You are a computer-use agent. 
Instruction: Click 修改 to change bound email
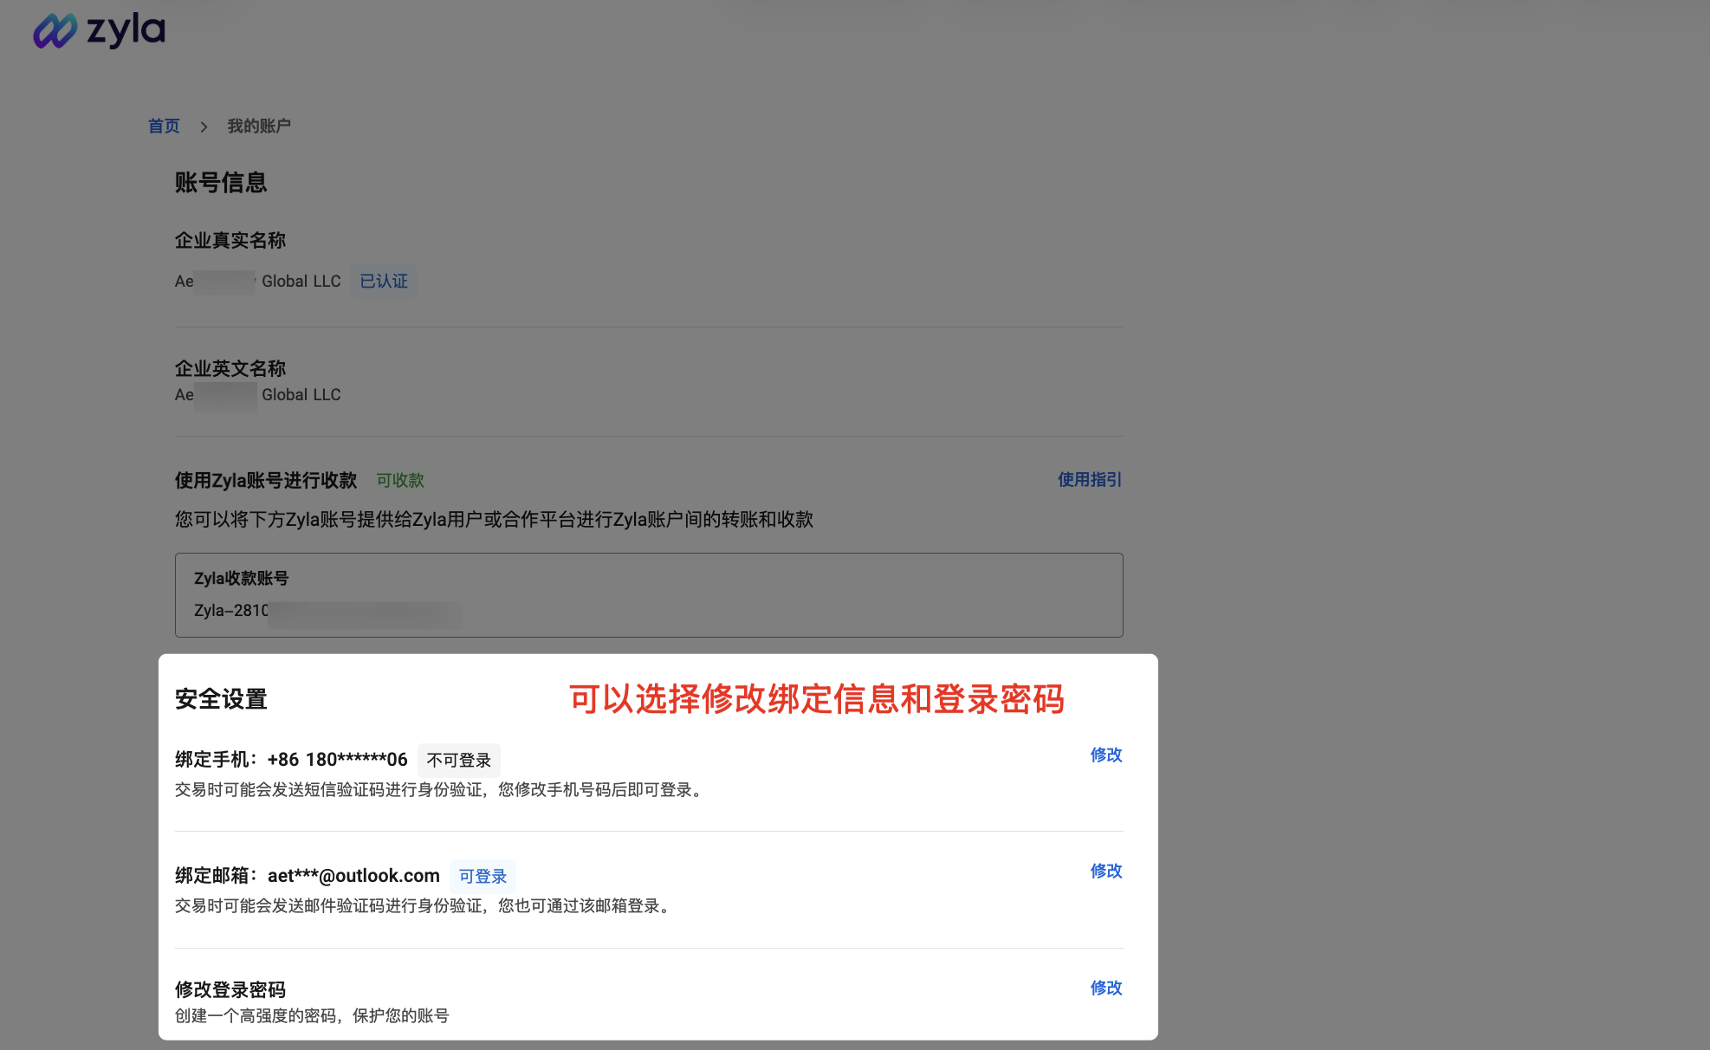tap(1105, 871)
